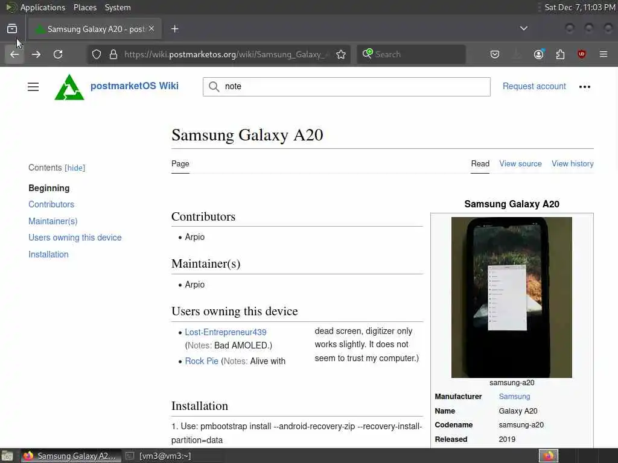Click the Installation section heading

200,406
